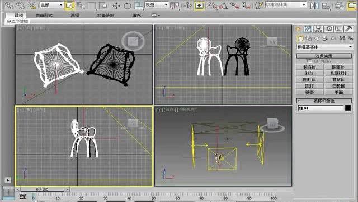Toggle the Spinner Snap button

(x=246, y=6)
